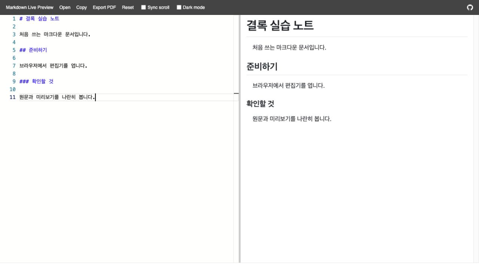This screenshot has width=479, height=269.
Task: Click preview paragraph '처음 쓰는 마크다운 문서입니다.'
Action: point(289,47)
